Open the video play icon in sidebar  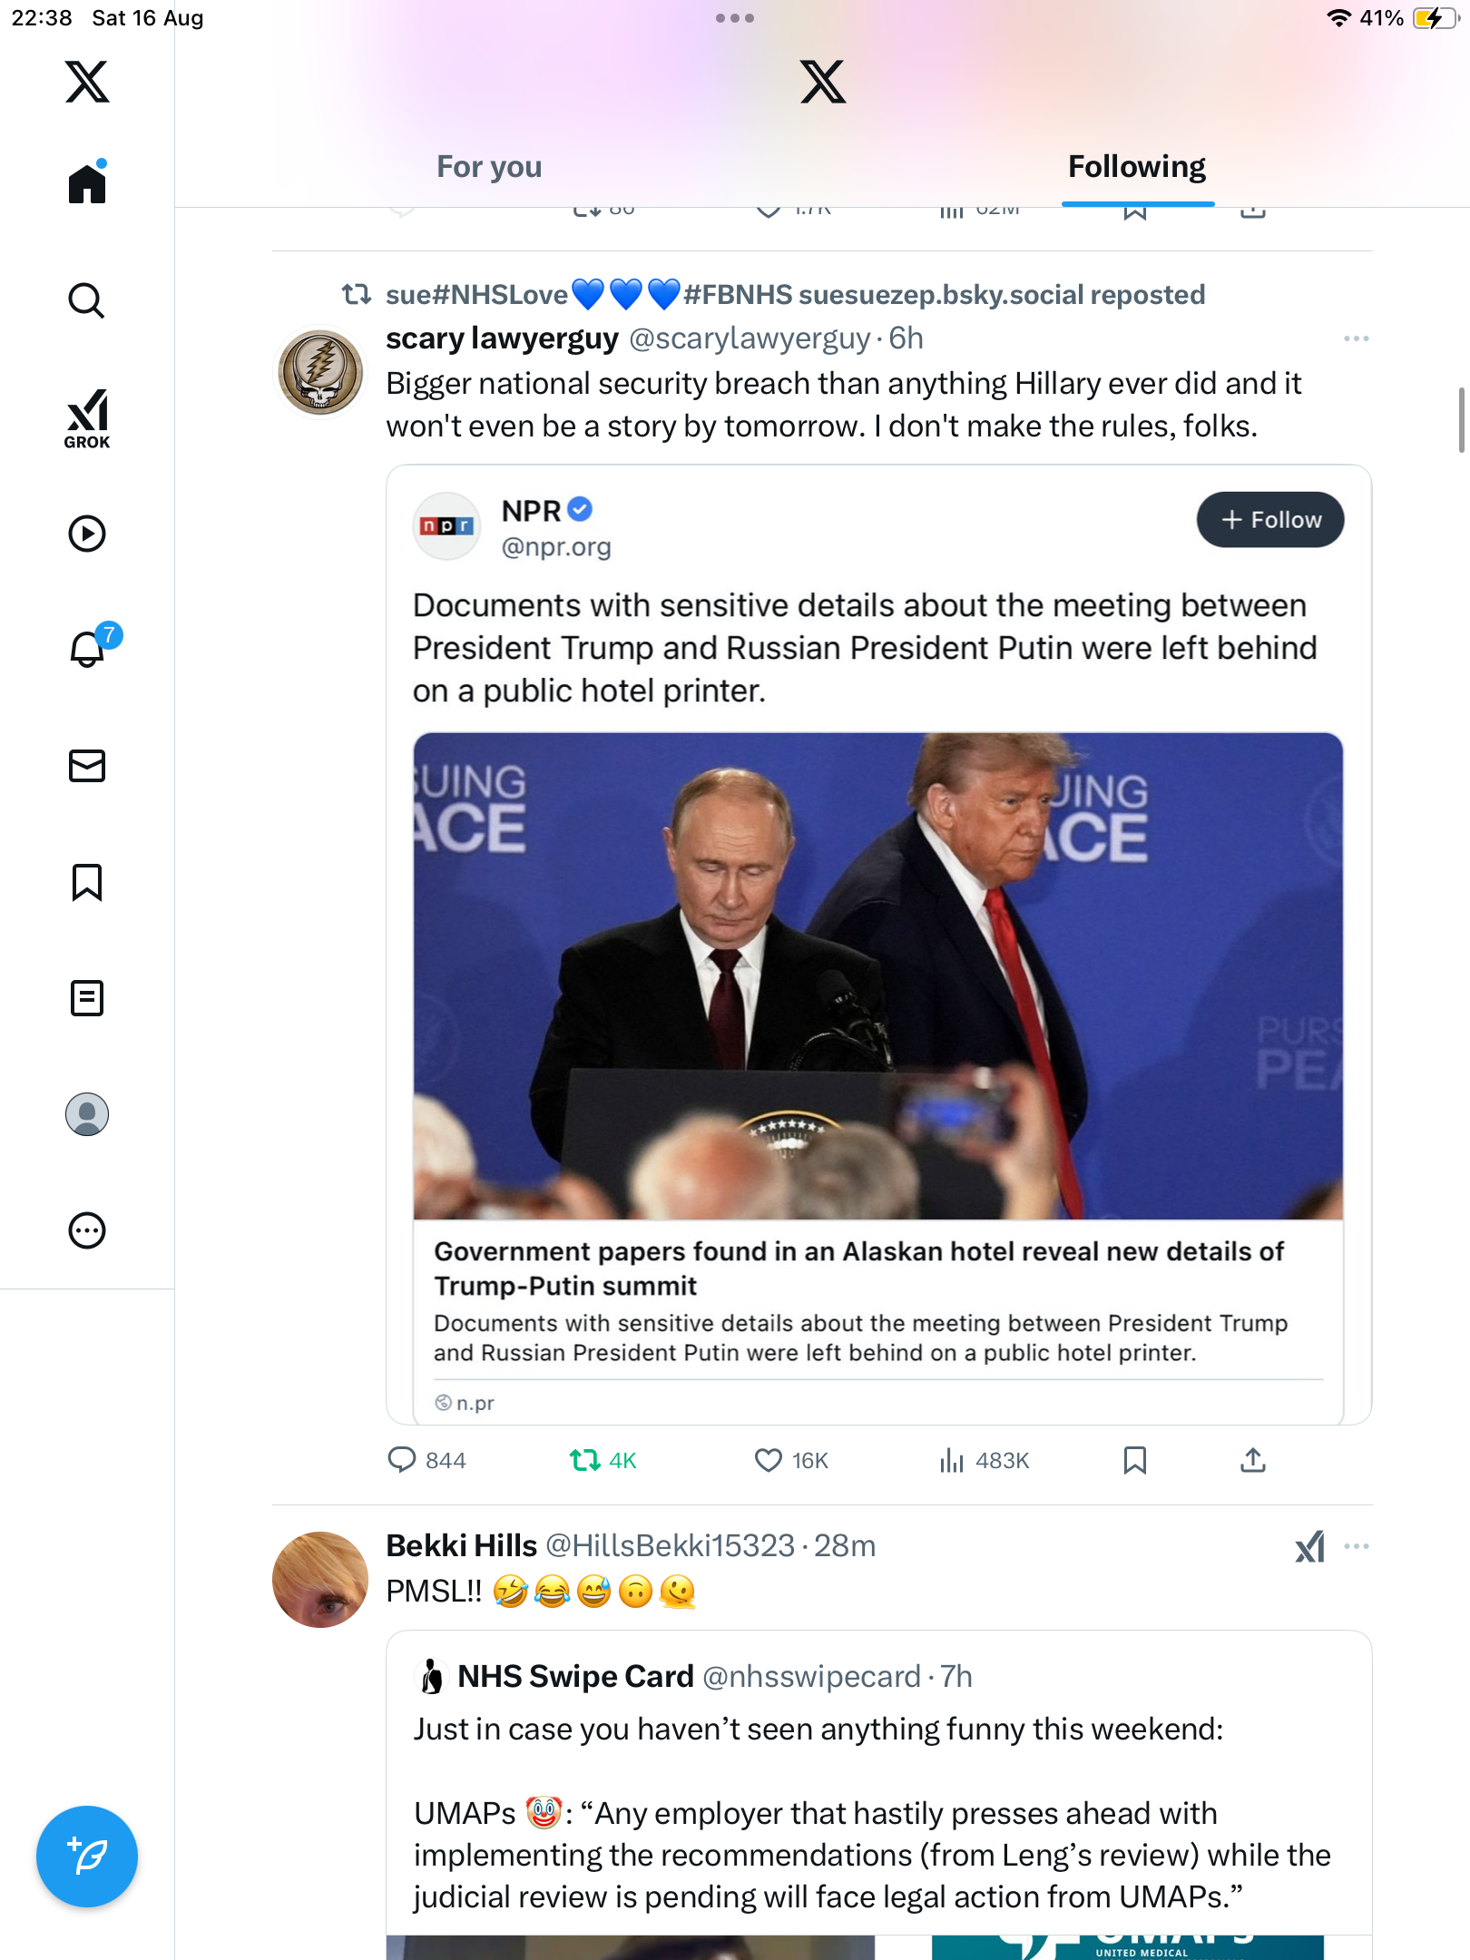(x=87, y=534)
